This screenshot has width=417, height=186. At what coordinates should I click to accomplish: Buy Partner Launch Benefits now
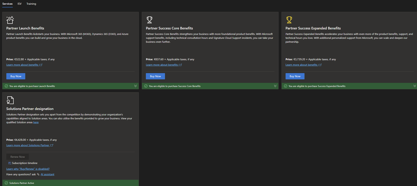16,76
